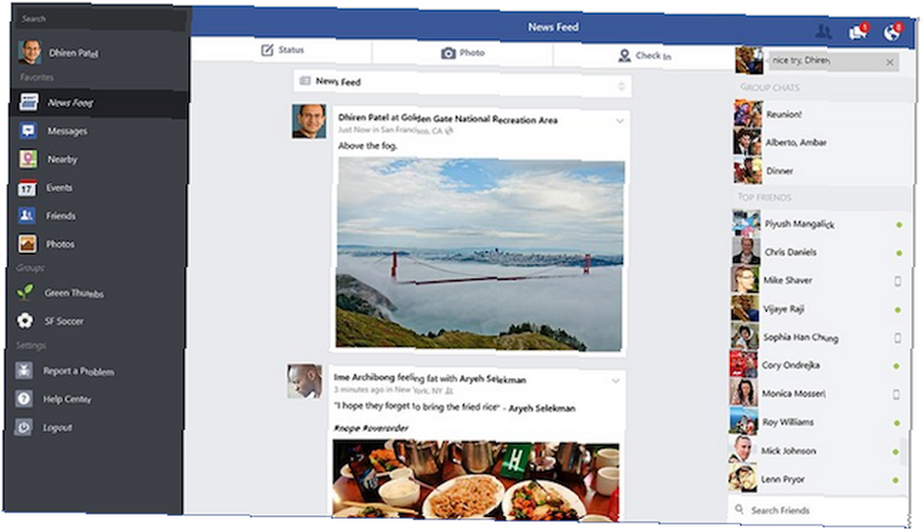Screen dimensions: 923x530
Task: Click Green Thumbs group plant icon
Action: 25,292
